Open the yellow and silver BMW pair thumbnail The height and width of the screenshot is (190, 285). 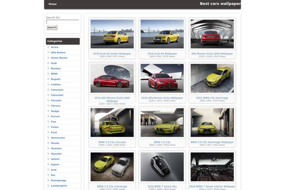pos(112,167)
